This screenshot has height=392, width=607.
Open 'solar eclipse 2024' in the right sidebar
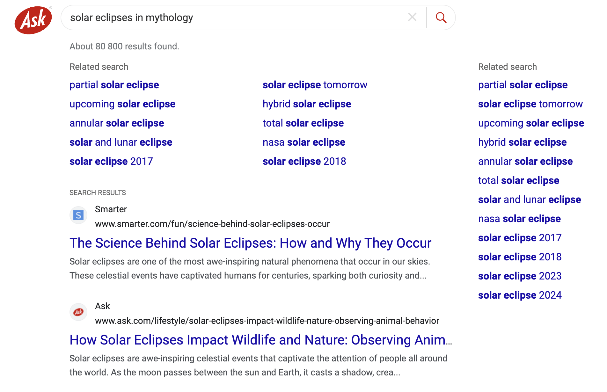(520, 295)
